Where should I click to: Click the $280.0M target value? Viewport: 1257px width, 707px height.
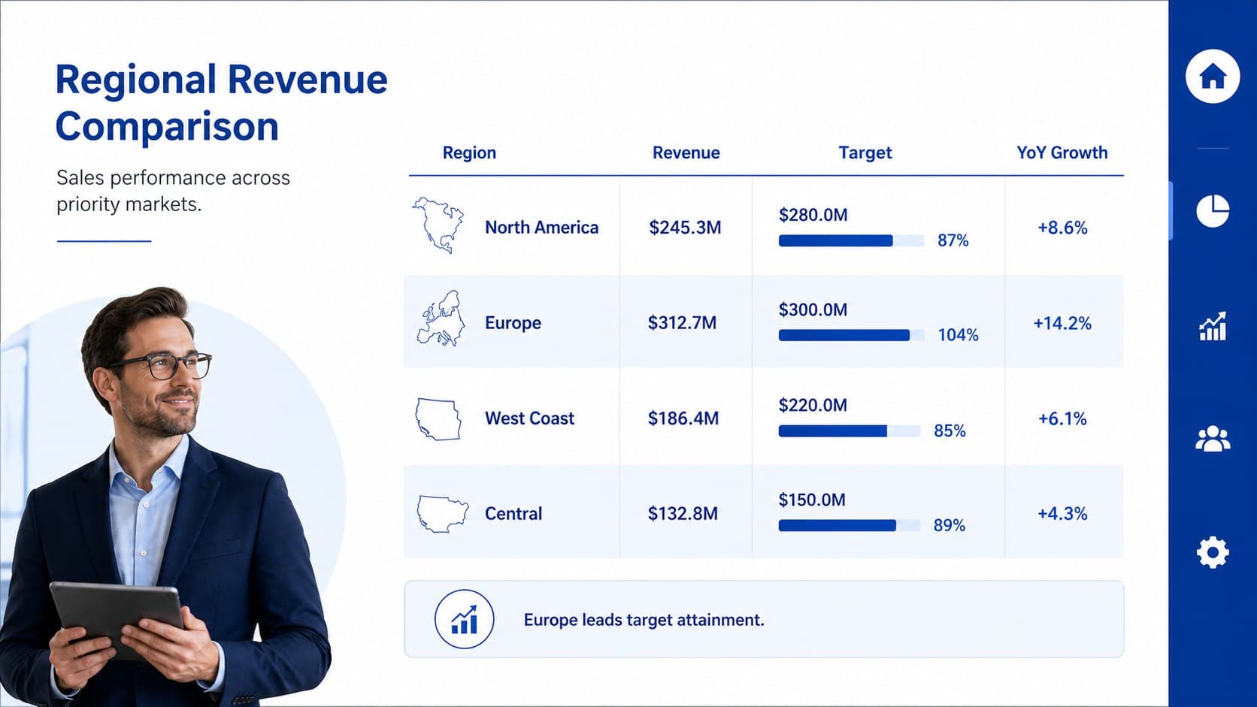(813, 215)
